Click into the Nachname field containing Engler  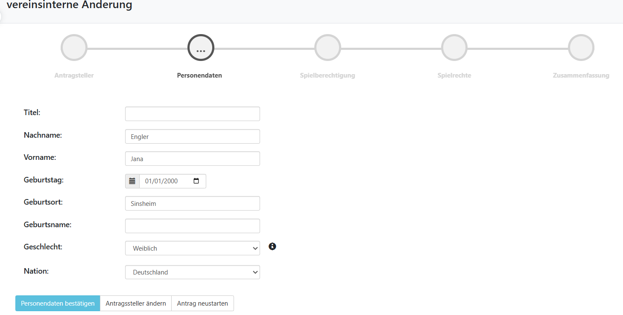(x=192, y=136)
